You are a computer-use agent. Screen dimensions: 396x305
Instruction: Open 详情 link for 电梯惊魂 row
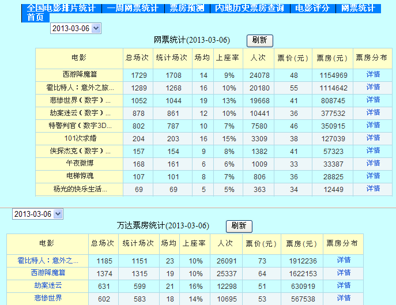coord(373,176)
